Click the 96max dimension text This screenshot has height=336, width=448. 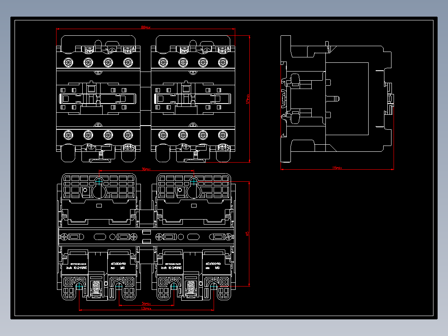coord(146,169)
